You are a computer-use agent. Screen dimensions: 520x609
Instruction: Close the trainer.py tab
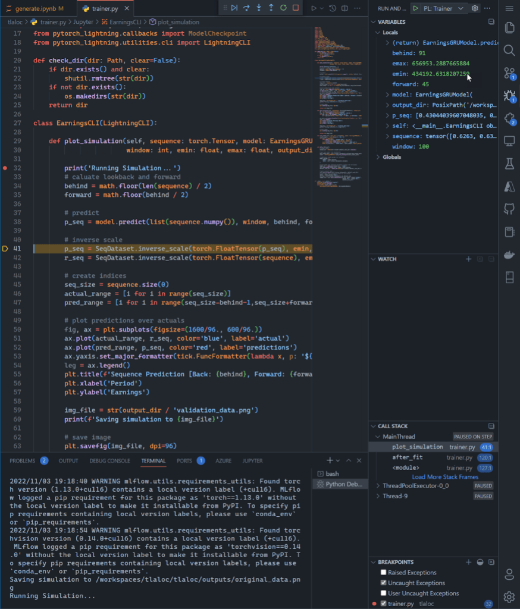[127, 8]
